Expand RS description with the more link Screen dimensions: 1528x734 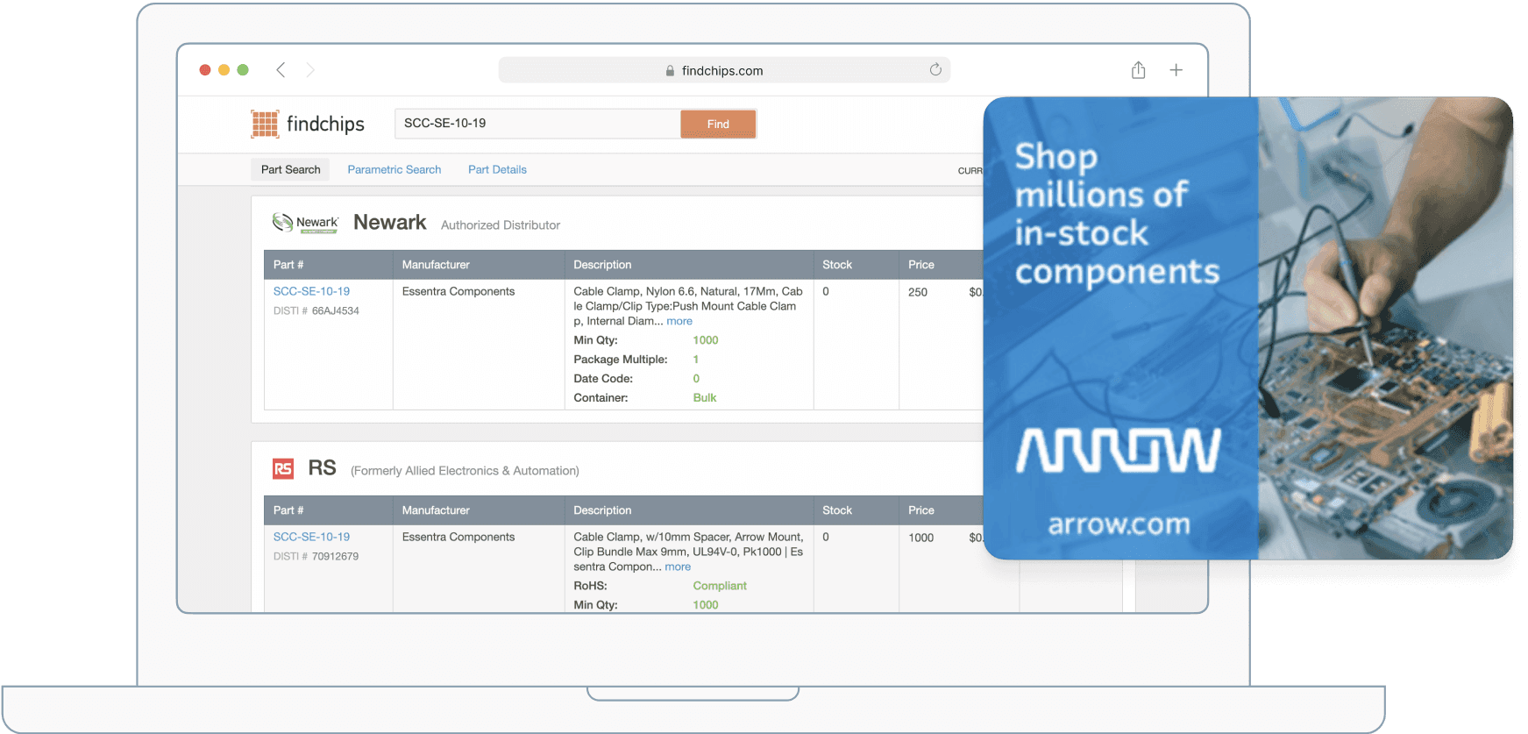point(678,567)
